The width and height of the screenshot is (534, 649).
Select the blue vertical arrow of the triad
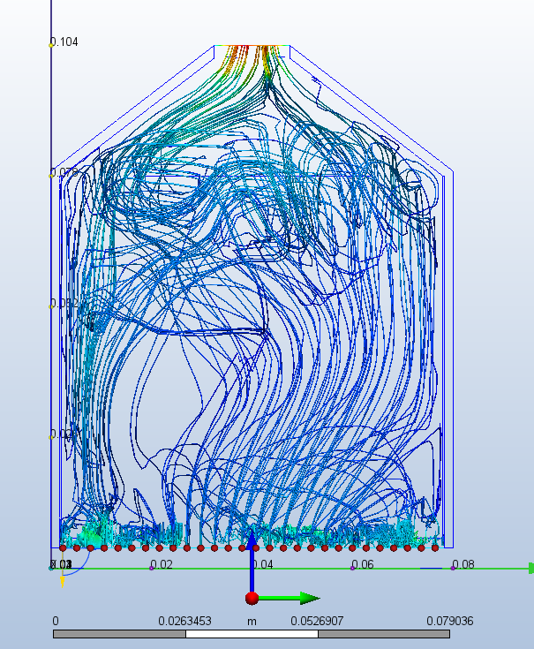(252, 556)
